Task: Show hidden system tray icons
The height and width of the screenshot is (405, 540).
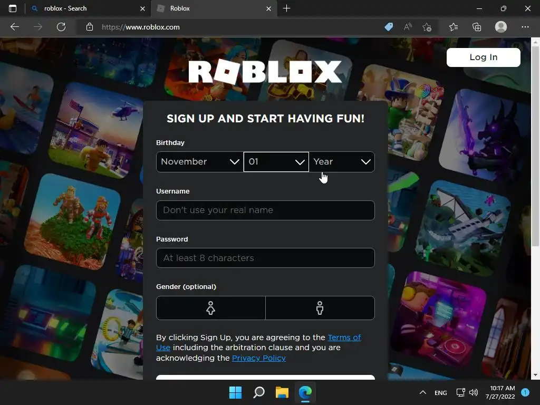Action: [x=423, y=392]
